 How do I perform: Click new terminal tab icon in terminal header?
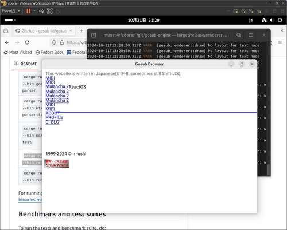pyautogui.click(x=94, y=35)
